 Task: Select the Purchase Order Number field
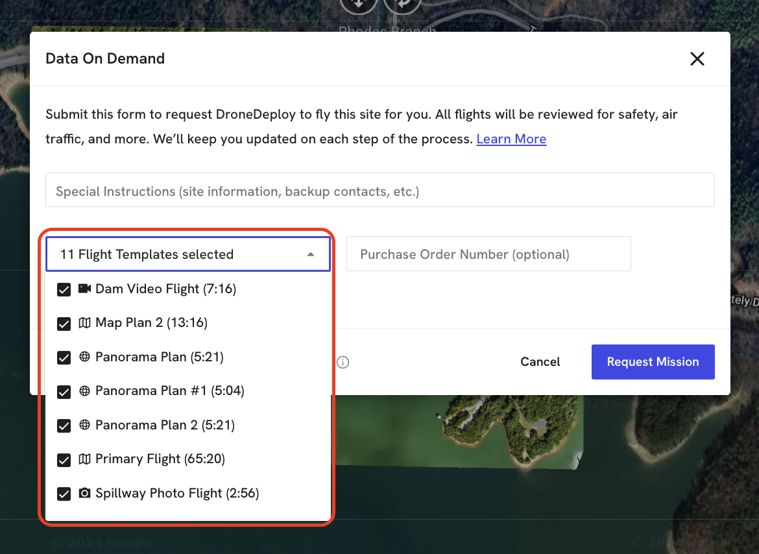[x=488, y=254]
